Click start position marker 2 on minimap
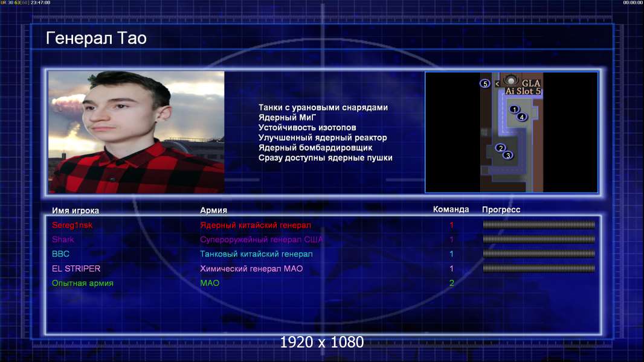The height and width of the screenshot is (362, 644). (x=500, y=148)
